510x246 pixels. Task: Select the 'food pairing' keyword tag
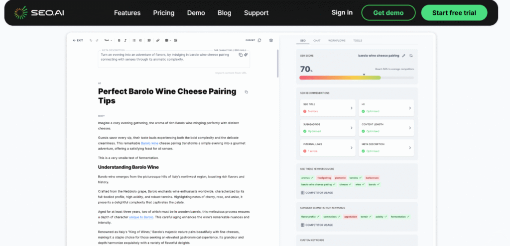325,177
